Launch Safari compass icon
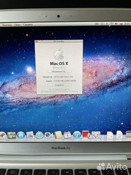 [39, 135]
